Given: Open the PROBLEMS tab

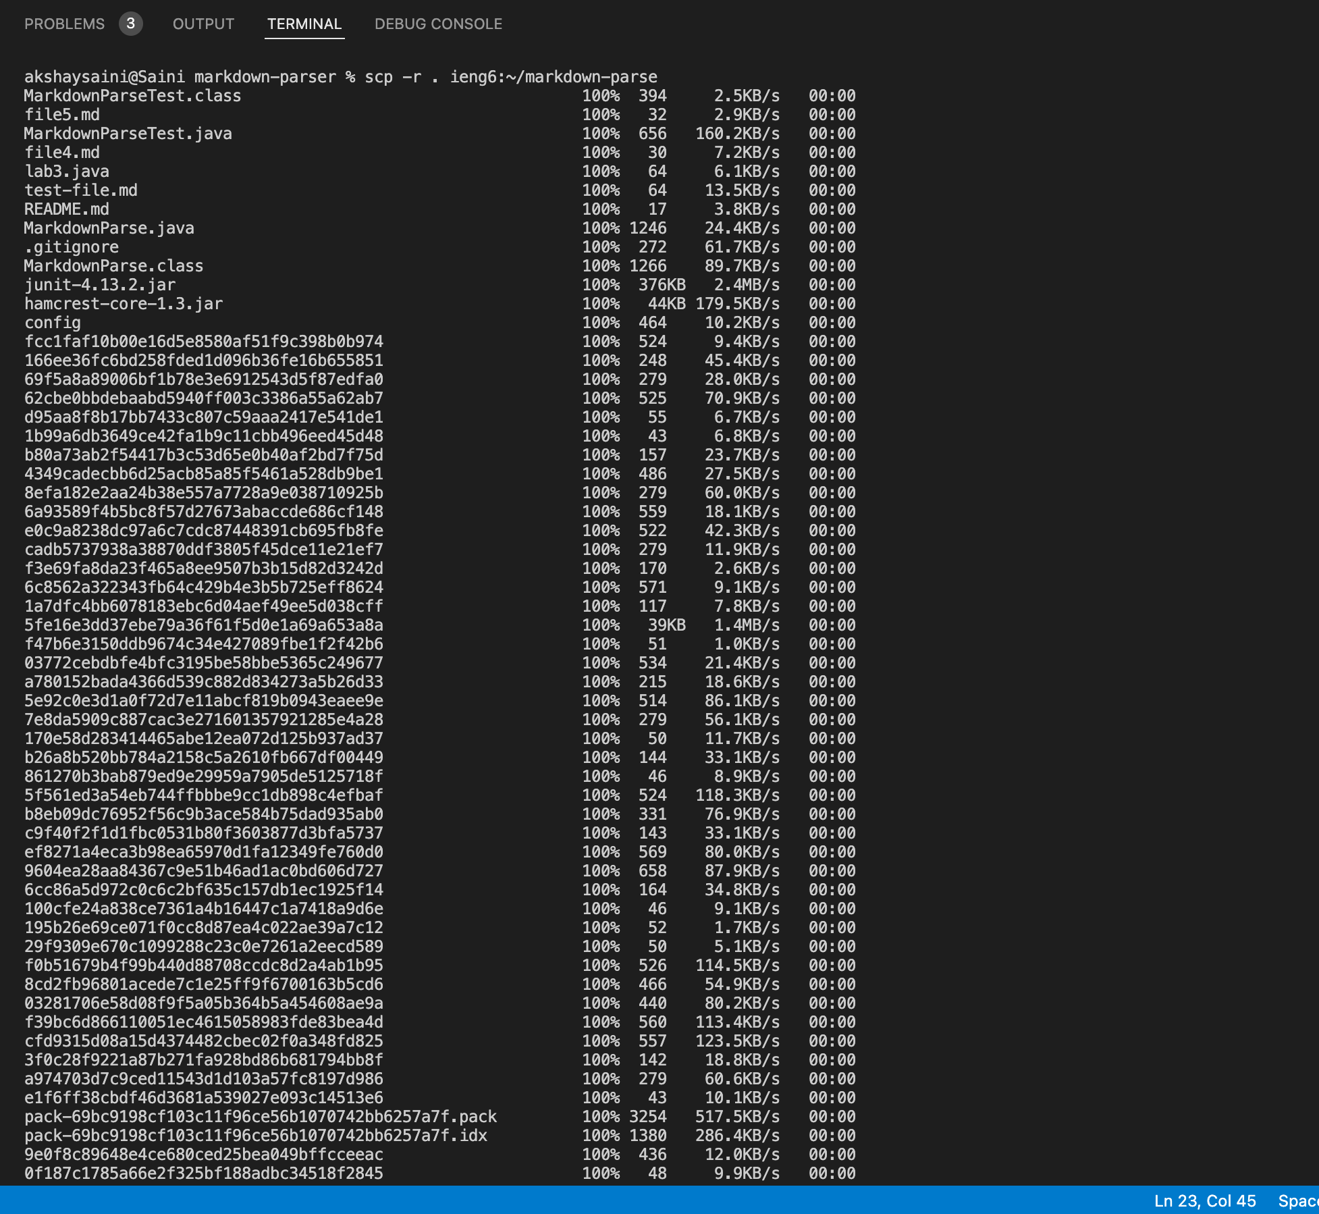Looking at the screenshot, I should point(64,24).
